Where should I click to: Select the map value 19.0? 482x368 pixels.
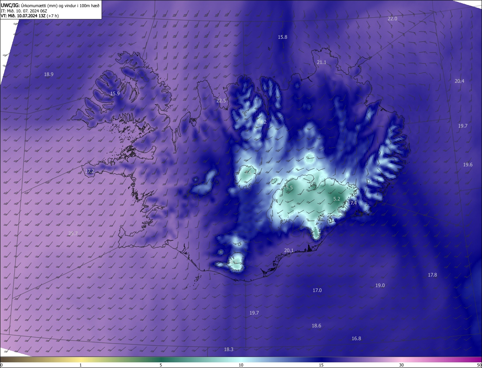pos(380,285)
